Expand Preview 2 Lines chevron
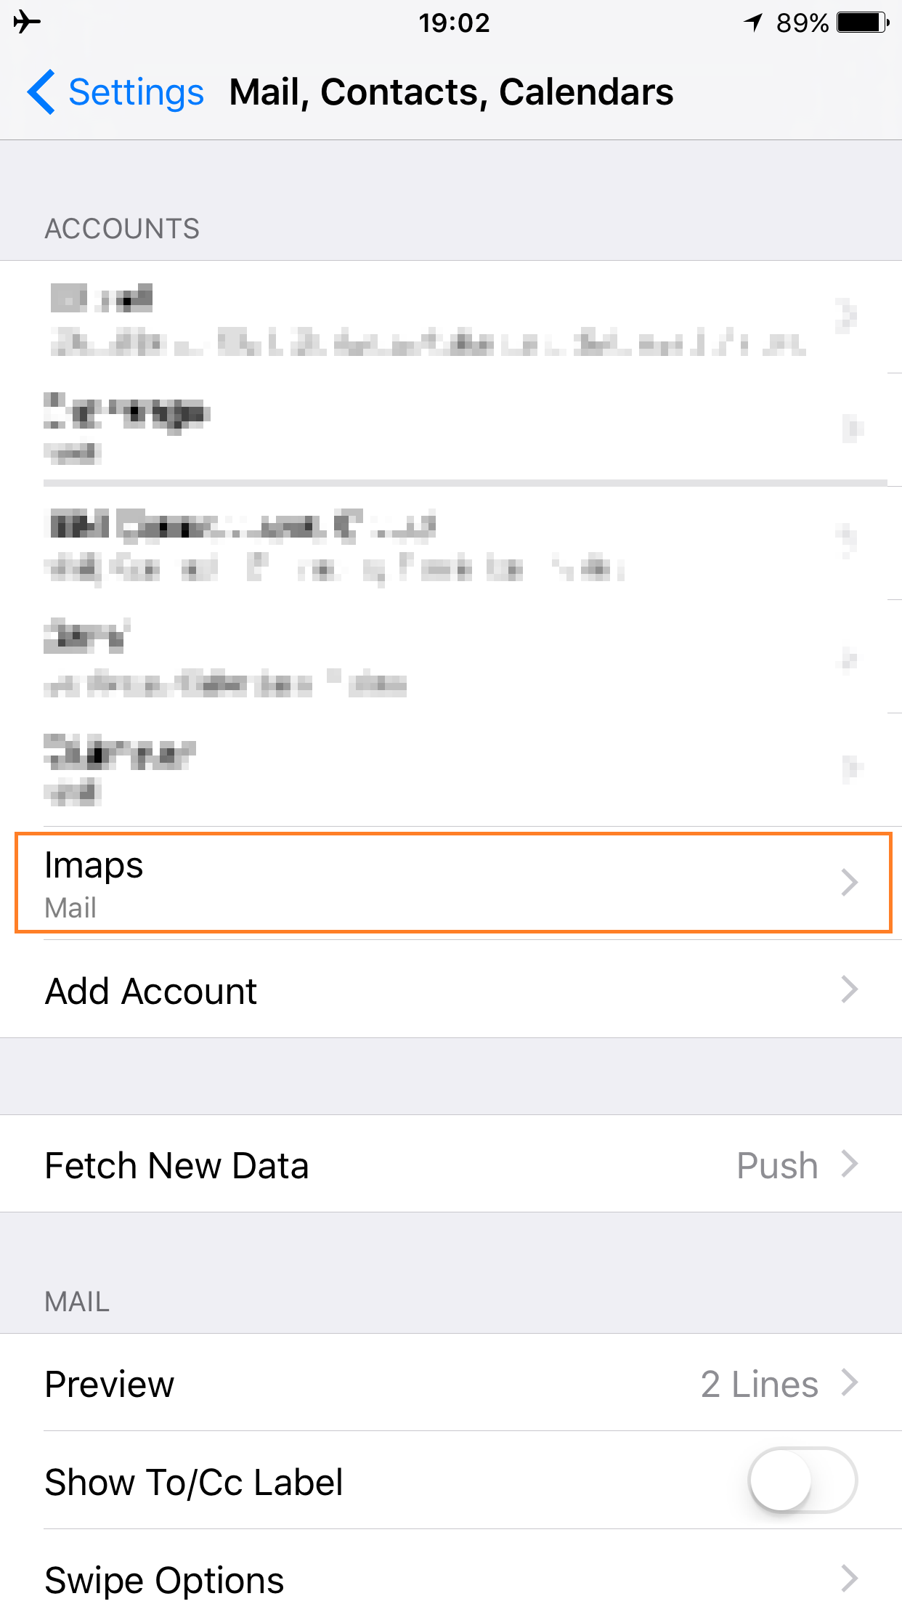 pos(849,1382)
